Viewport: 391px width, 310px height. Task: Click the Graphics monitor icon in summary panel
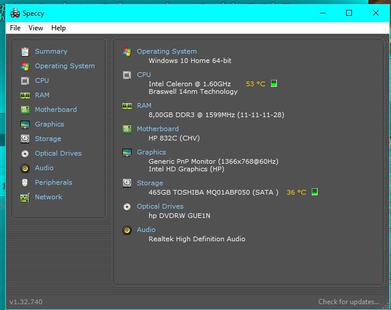pos(127,153)
